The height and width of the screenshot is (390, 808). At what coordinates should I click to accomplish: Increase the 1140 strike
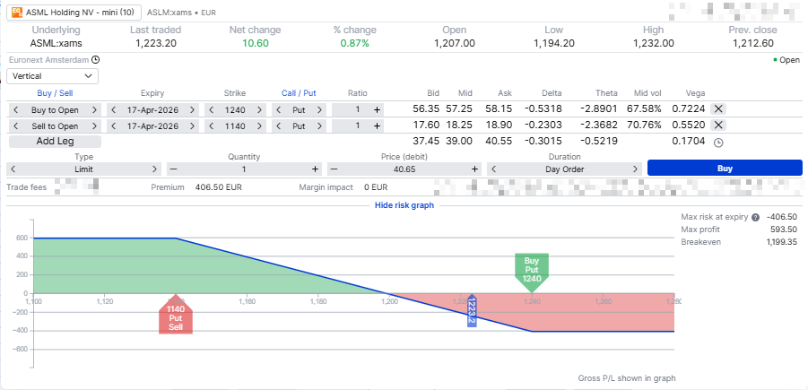click(x=258, y=126)
